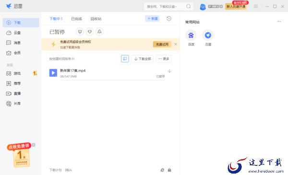Click the 新建 new task button
Viewport: 288px width, 175px height.
[x=152, y=19]
